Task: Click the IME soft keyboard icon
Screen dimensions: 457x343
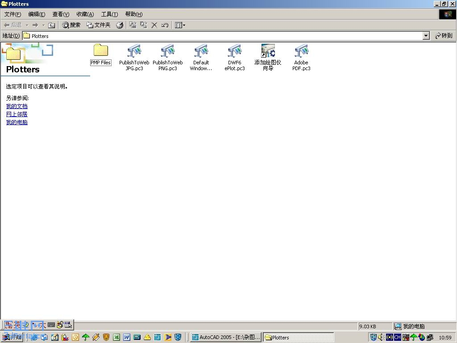Action: point(51,325)
